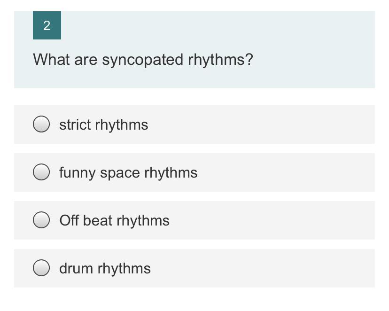The image size is (389, 311).
Task: Click the 'What are syncopated rhythms?' question text
Action: coord(143,60)
